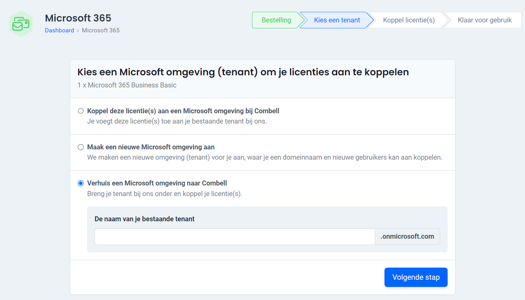Image resolution: width=525 pixels, height=300 pixels.
Task: Go to the Bestelling step
Action: click(x=276, y=20)
